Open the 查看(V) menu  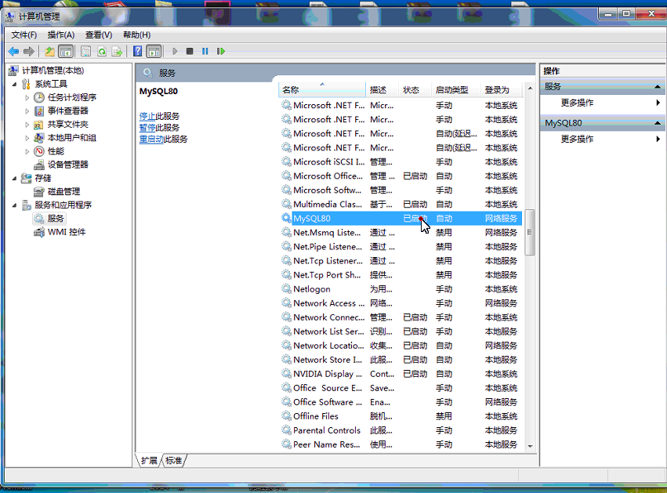pyautogui.click(x=99, y=35)
